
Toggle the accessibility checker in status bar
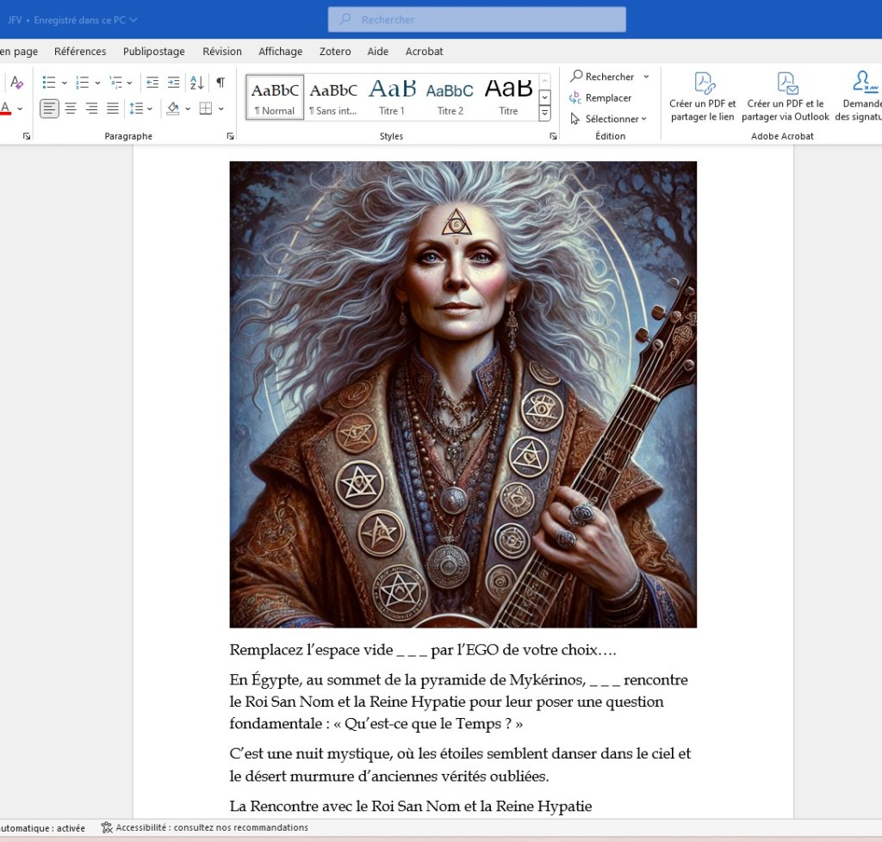(204, 827)
